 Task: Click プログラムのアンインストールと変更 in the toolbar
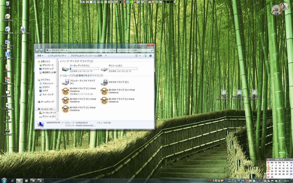click(x=86, y=56)
